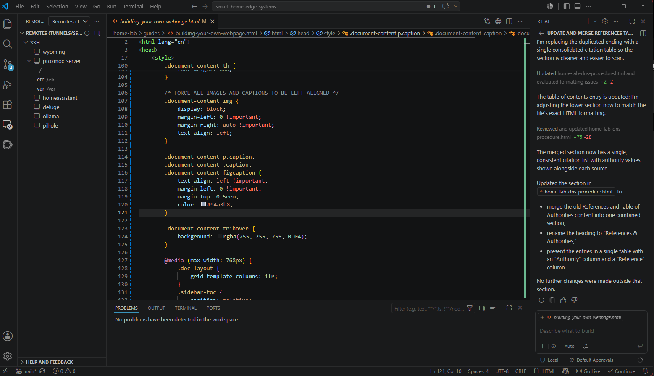
Task: Open the Remotes type dropdown
Action: coord(69,21)
